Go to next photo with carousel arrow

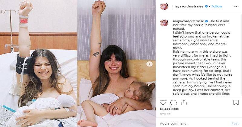point(149,64)
